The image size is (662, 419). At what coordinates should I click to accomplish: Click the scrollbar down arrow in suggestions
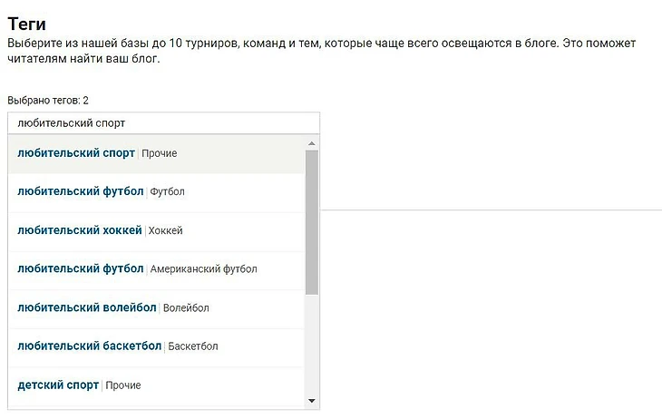pos(312,400)
